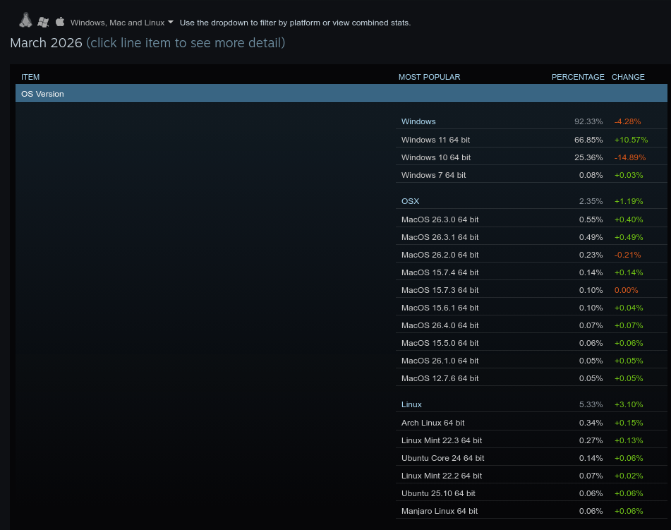Image resolution: width=671 pixels, height=530 pixels.
Task: Click the Arch Linux 64 bit entry
Action: [x=433, y=423]
